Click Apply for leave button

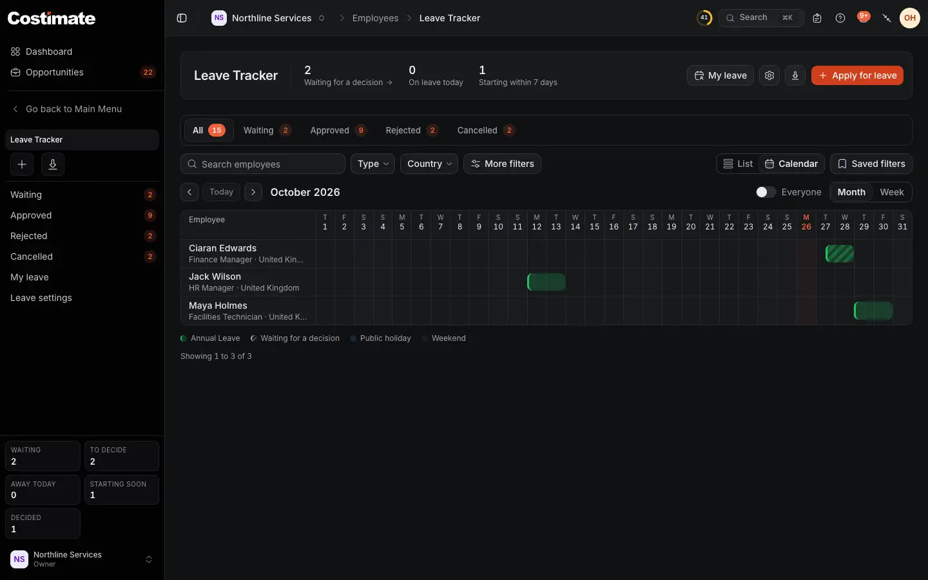click(857, 75)
